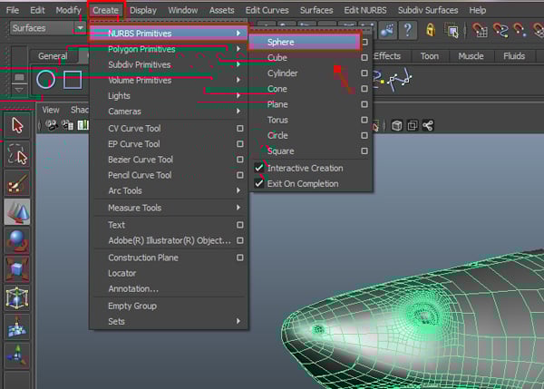The image size is (544, 389).
Task: Uncheck Exit On Completion option
Action: 259,183
